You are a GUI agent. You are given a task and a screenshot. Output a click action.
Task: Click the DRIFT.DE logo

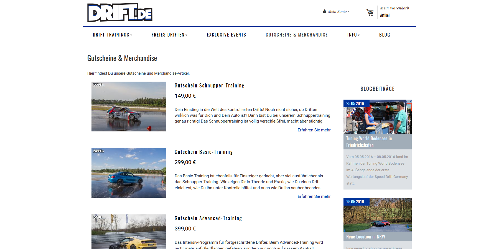coord(120,12)
